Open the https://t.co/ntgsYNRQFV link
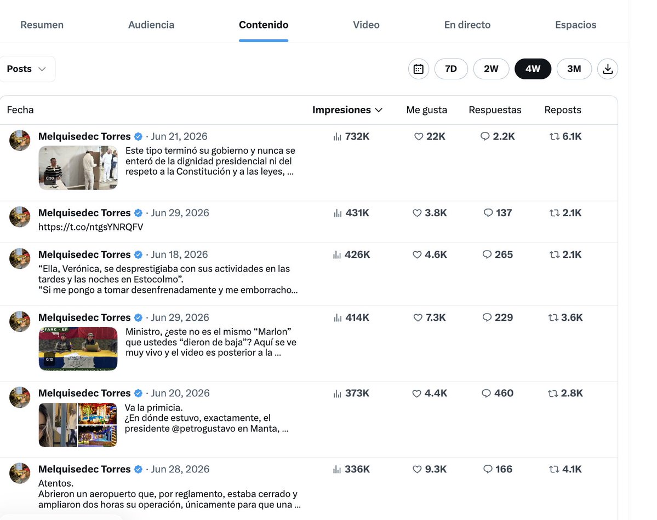Screen dimensions: 657x520 coord(90,227)
